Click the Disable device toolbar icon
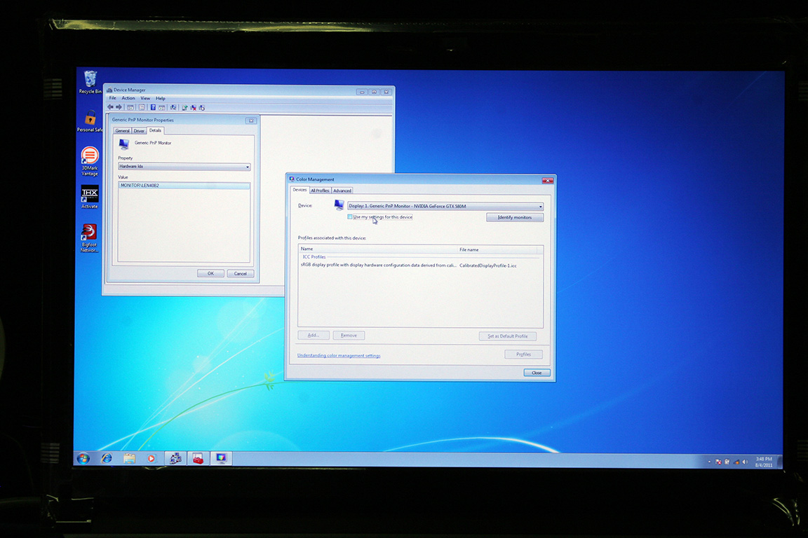The width and height of the screenshot is (808, 538). [202, 108]
